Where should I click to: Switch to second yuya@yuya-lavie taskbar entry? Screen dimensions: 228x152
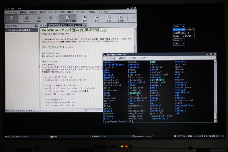[x=142, y=136]
